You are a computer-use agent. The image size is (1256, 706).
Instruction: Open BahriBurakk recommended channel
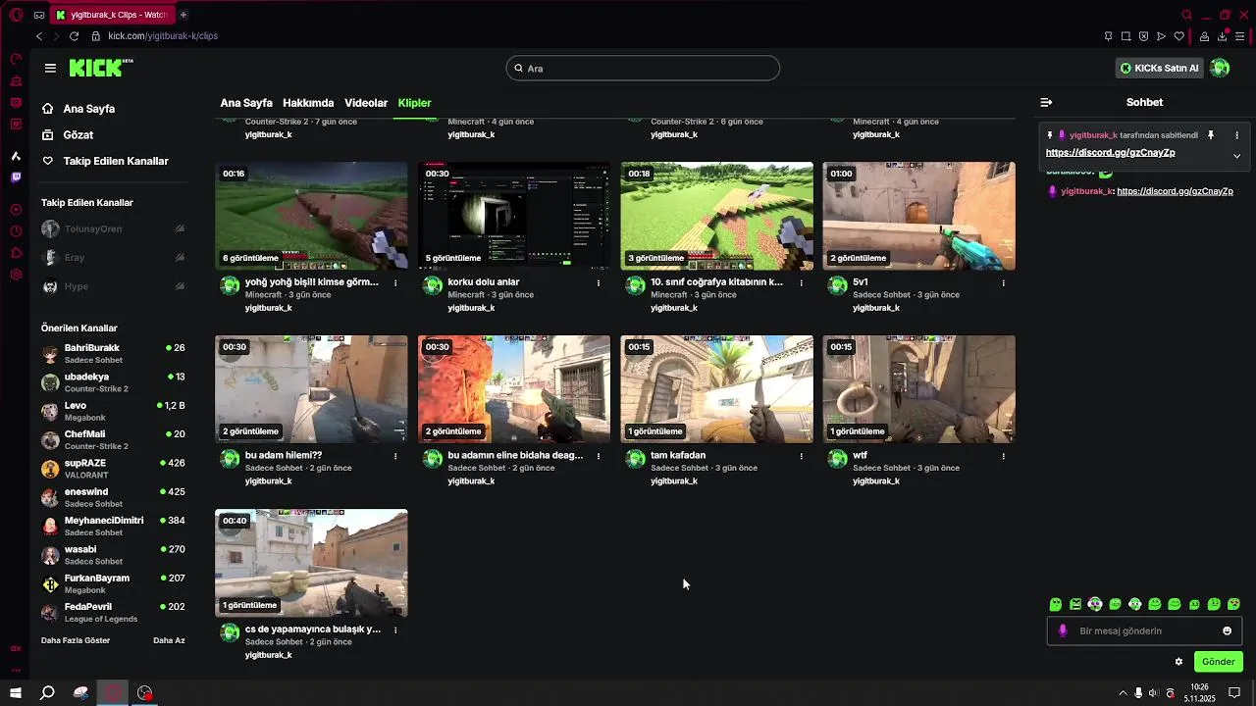pos(113,353)
